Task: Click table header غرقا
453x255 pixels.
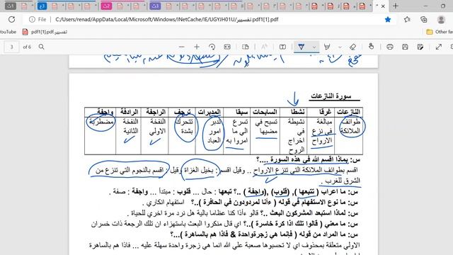Action: 325,112
